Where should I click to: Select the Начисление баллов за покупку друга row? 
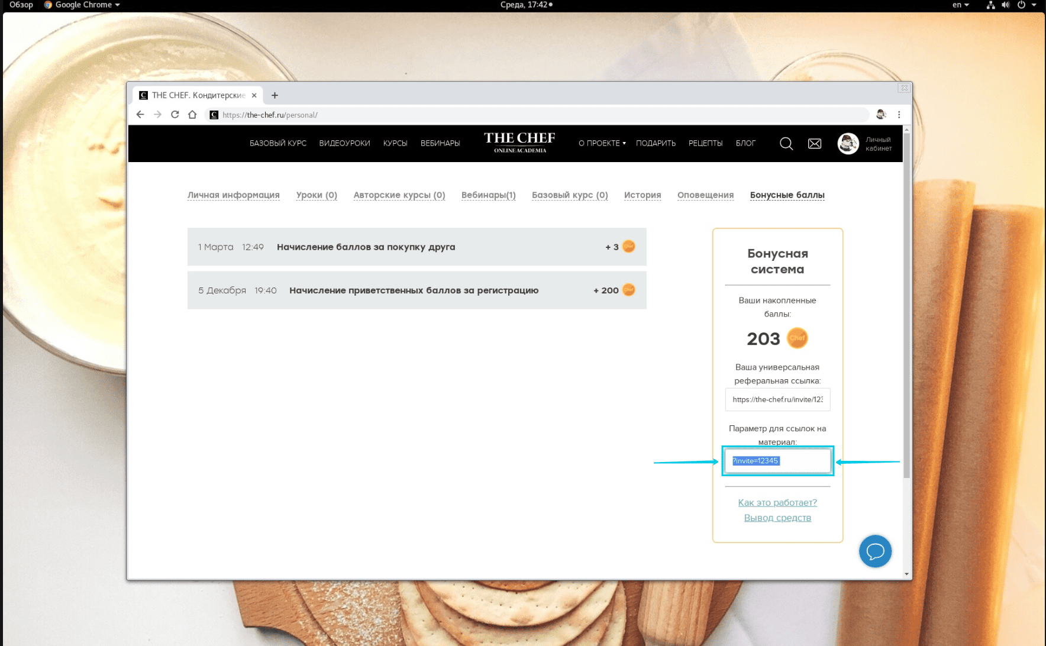click(x=417, y=247)
